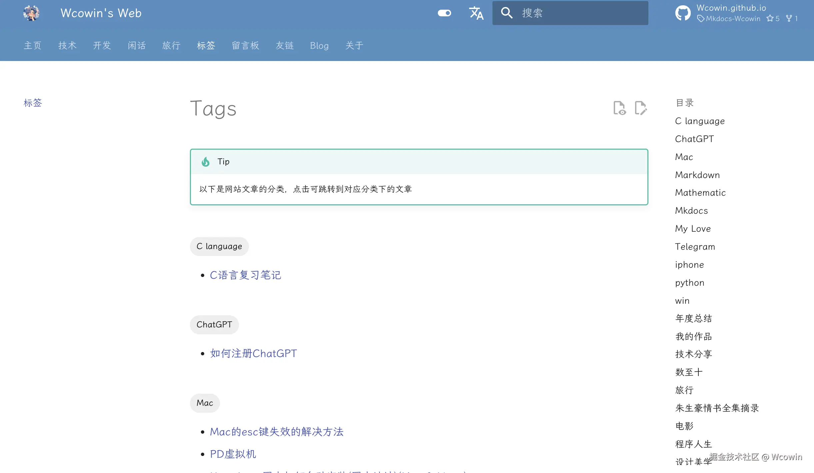Switch to the Blog tab
814x473 pixels.
(x=319, y=45)
